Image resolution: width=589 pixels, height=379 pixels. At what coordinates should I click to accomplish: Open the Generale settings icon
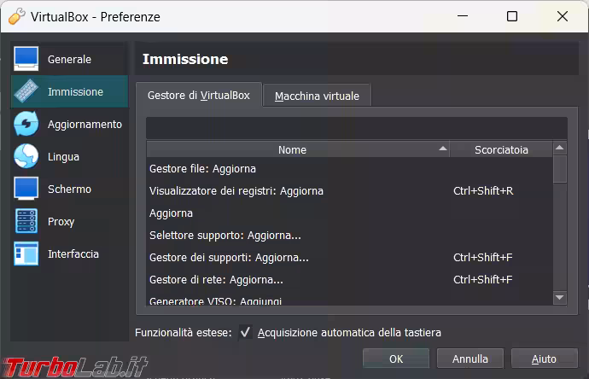(x=26, y=59)
